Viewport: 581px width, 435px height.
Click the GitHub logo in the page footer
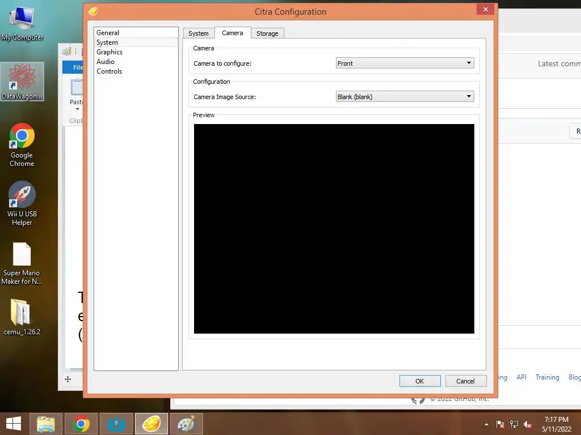[418, 400]
